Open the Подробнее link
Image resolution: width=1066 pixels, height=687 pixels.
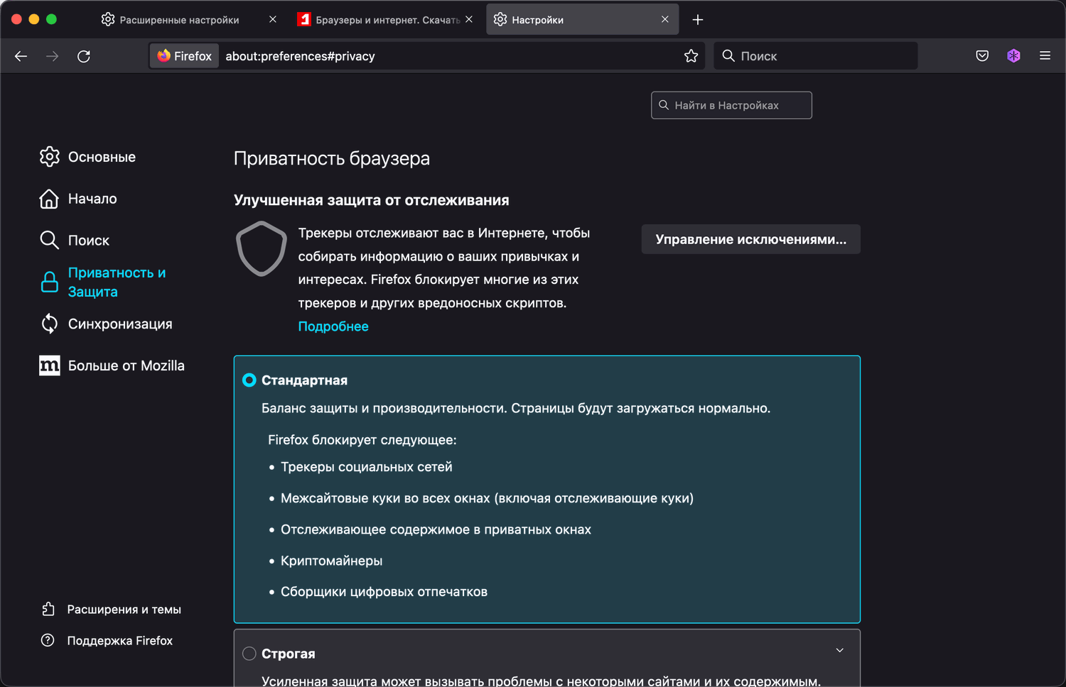[x=333, y=326]
